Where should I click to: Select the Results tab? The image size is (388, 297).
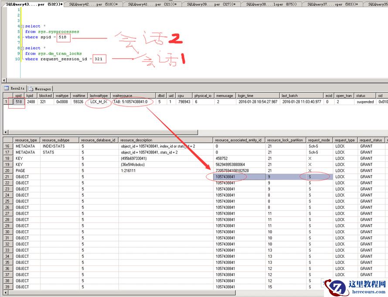[x=15, y=89]
